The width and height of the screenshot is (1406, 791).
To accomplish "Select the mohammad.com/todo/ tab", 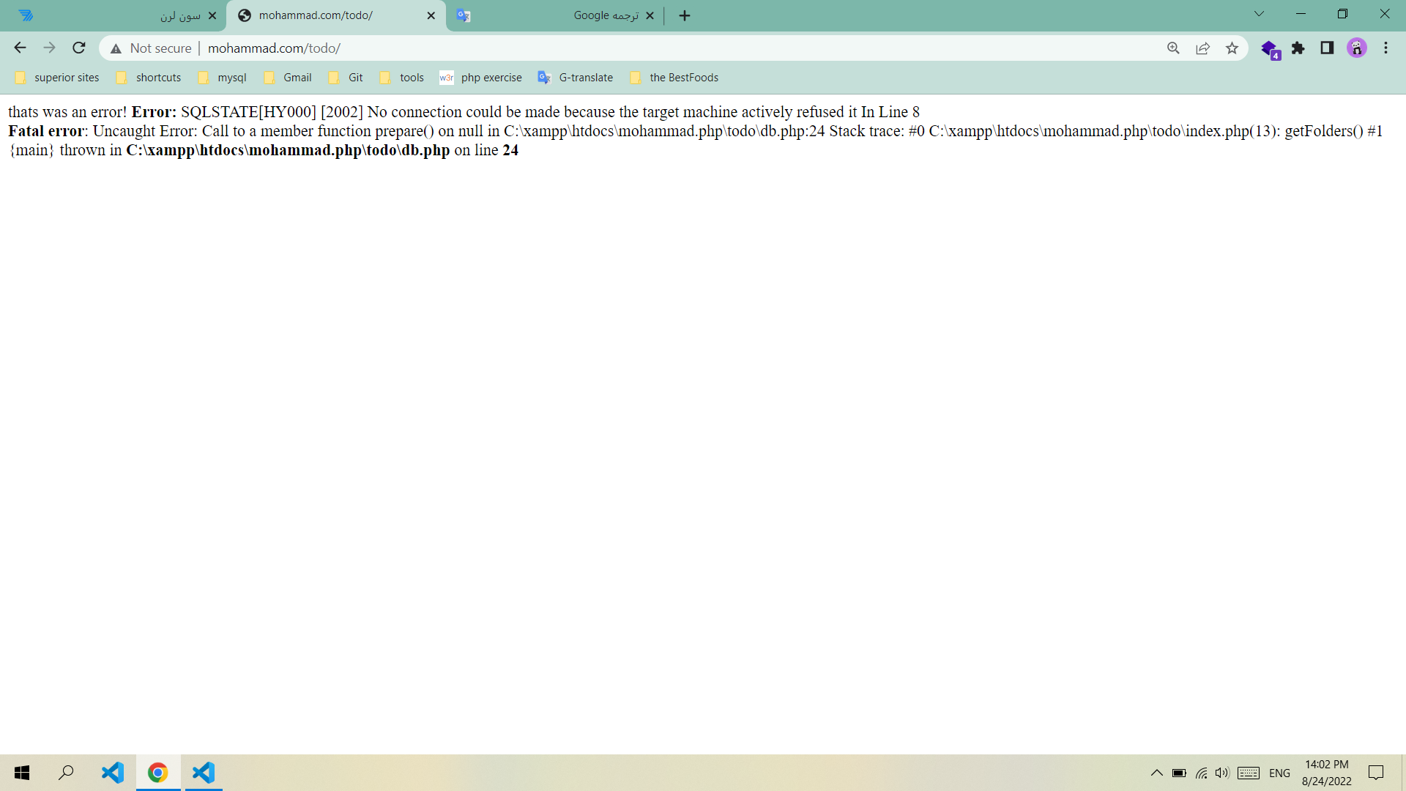I will 336,15.
